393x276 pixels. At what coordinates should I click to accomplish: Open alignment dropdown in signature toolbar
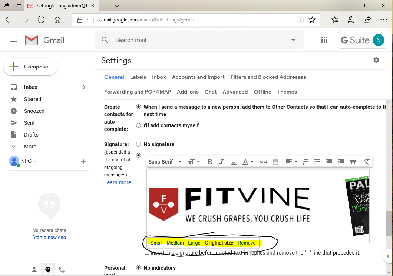pos(291,162)
